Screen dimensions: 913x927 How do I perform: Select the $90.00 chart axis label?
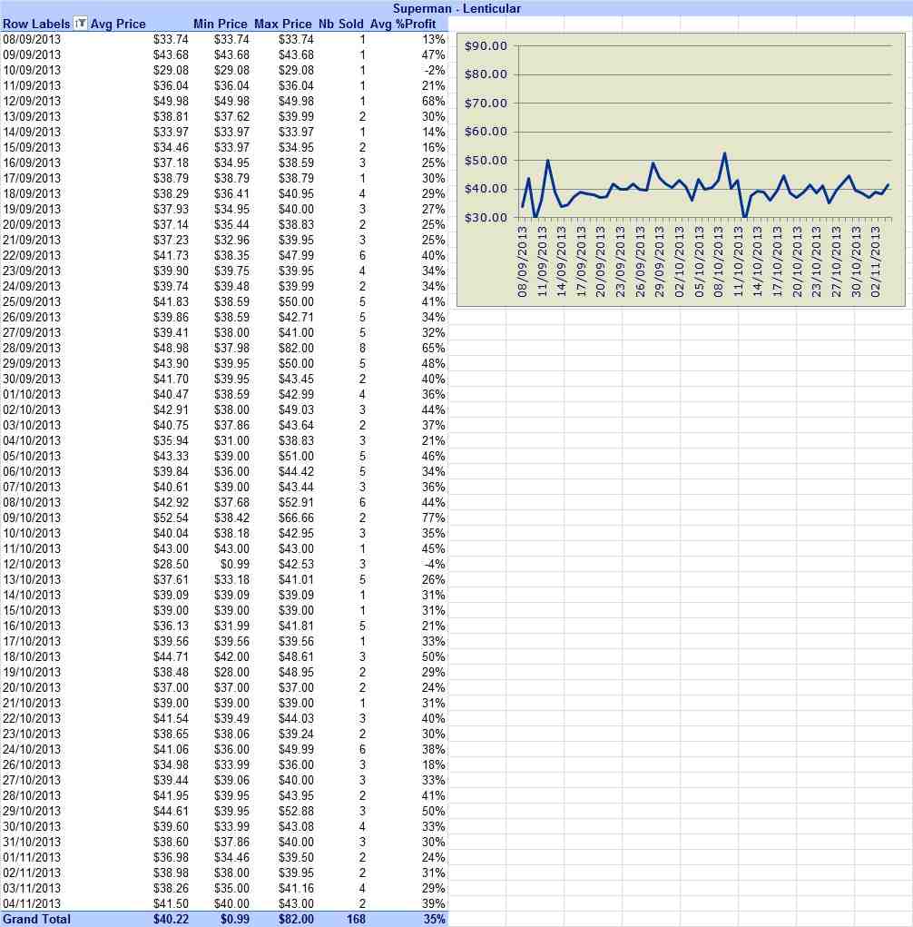[x=486, y=45]
